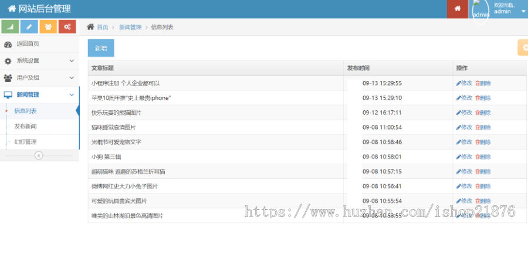528x261 pixels.
Task: Expand the 用户及组 menu
Action: (x=39, y=77)
